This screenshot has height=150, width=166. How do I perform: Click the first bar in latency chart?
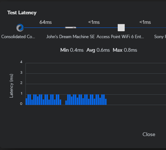tap(26, 102)
